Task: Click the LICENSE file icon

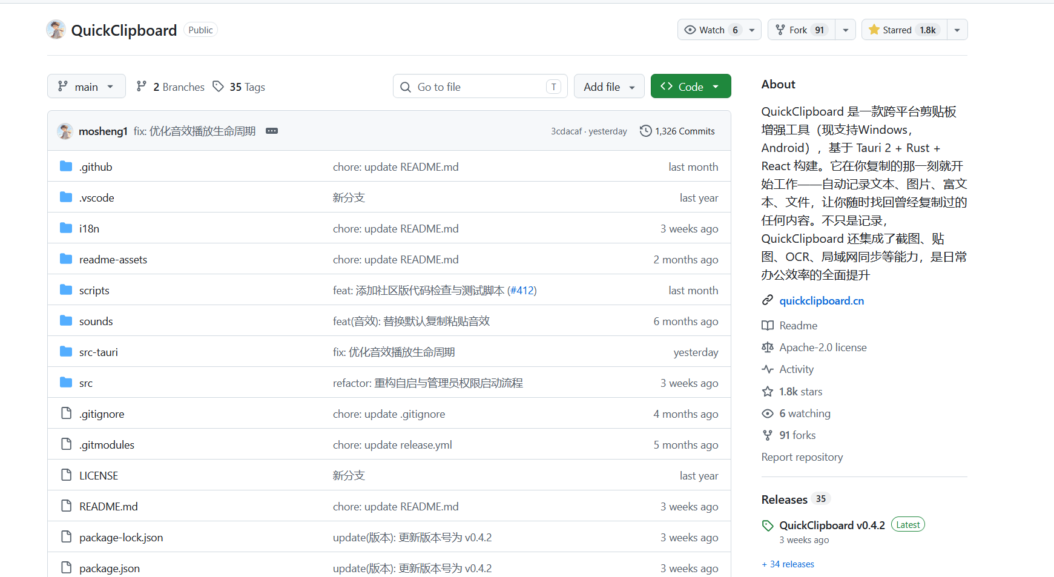Action: 66,475
